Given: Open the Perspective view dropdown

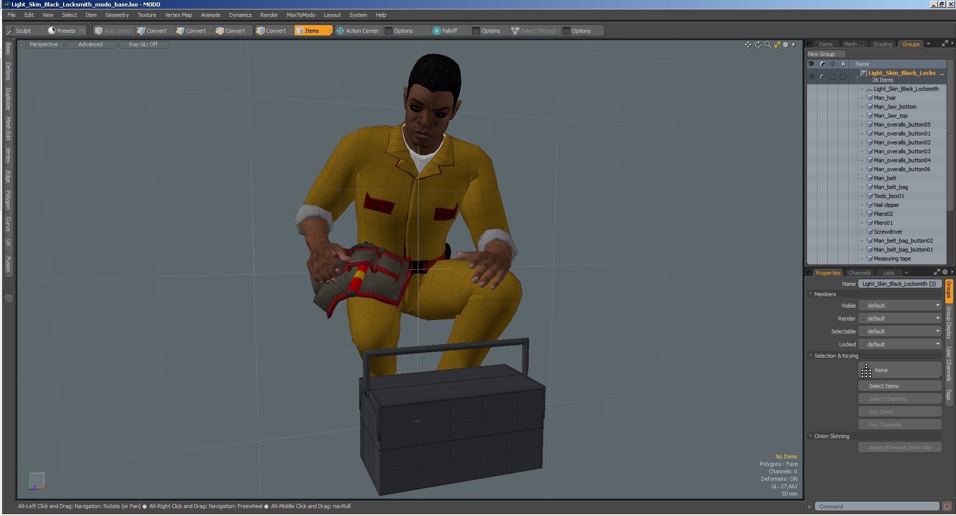Looking at the screenshot, I should tap(44, 45).
